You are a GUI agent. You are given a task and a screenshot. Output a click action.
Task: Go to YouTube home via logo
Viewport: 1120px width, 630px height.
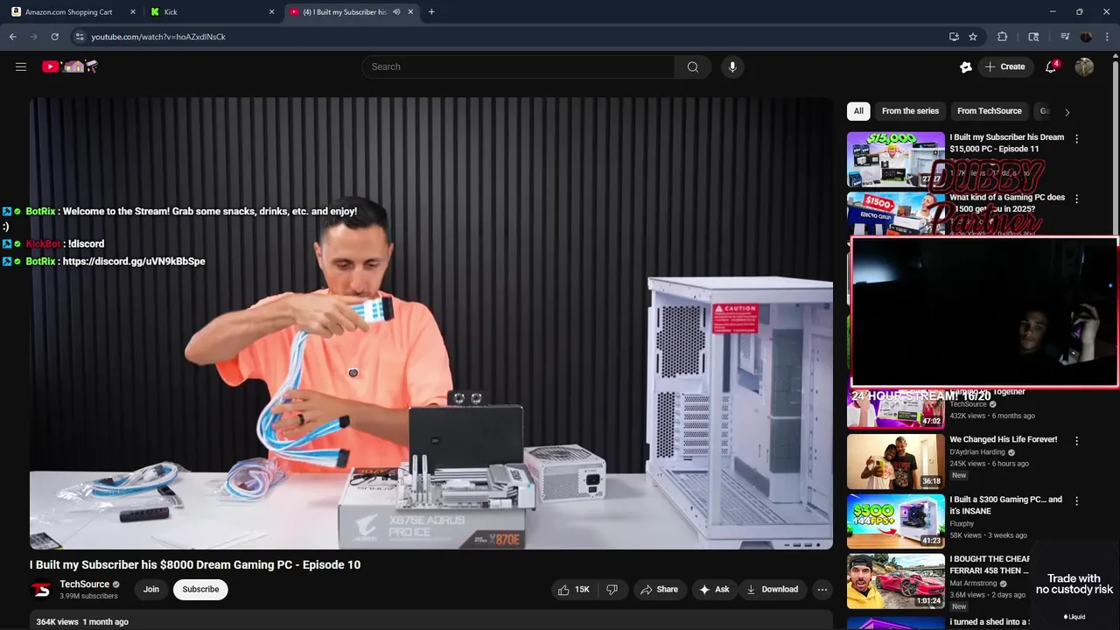point(69,66)
